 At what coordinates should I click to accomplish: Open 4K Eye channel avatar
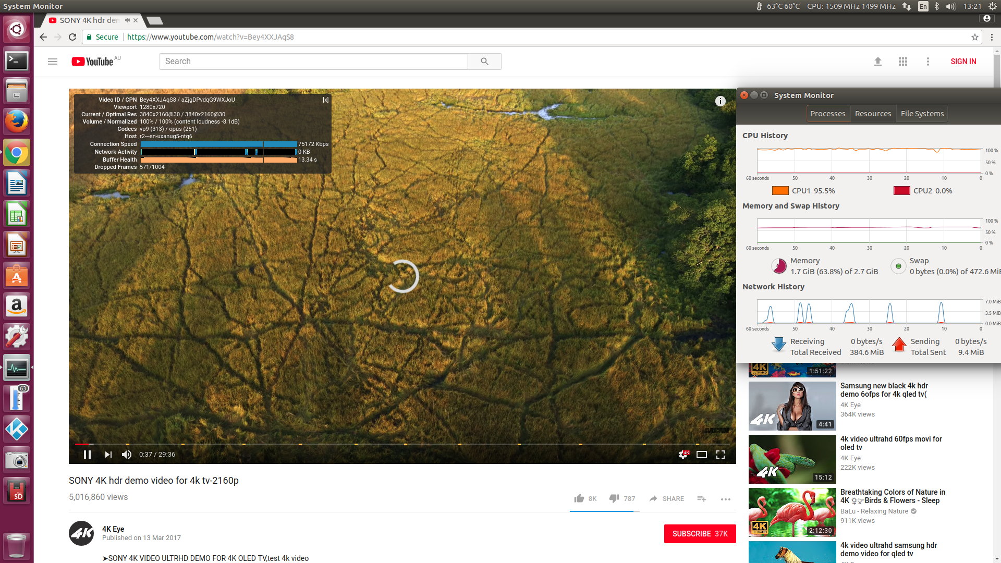click(x=81, y=533)
